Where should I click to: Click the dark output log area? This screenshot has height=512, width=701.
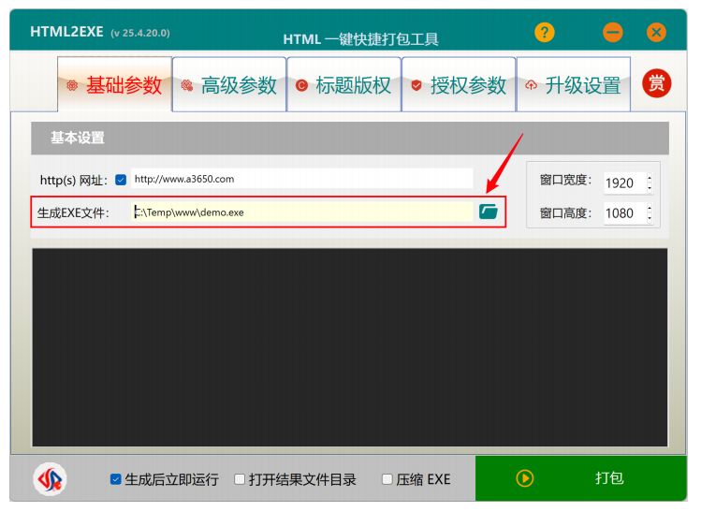[x=350, y=347]
